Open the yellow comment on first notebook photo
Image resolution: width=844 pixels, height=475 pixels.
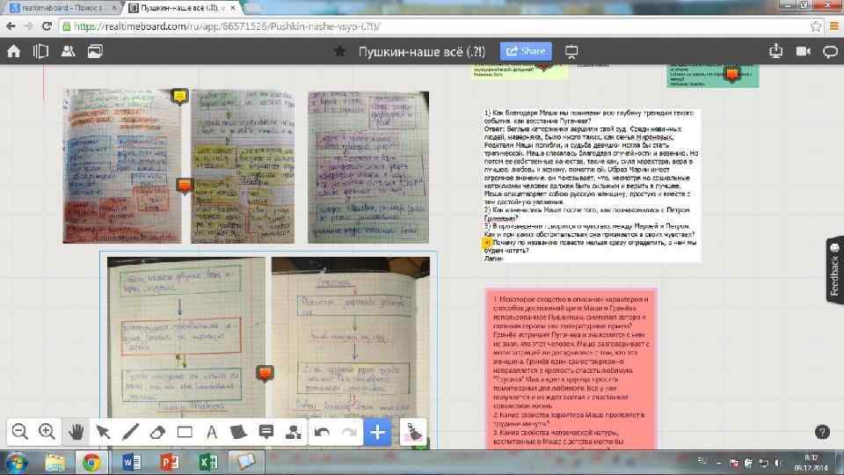point(179,97)
